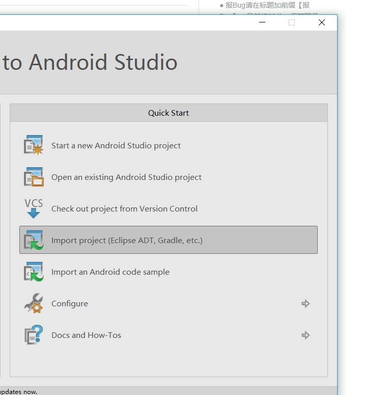Click the 'updates now.' status bar text

pyautogui.click(x=19, y=392)
